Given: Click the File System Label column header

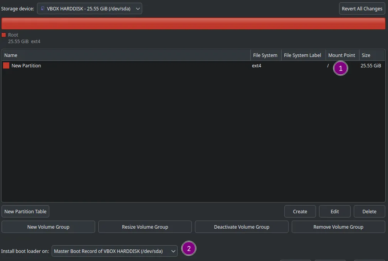Looking at the screenshot, I should point(303,55).
